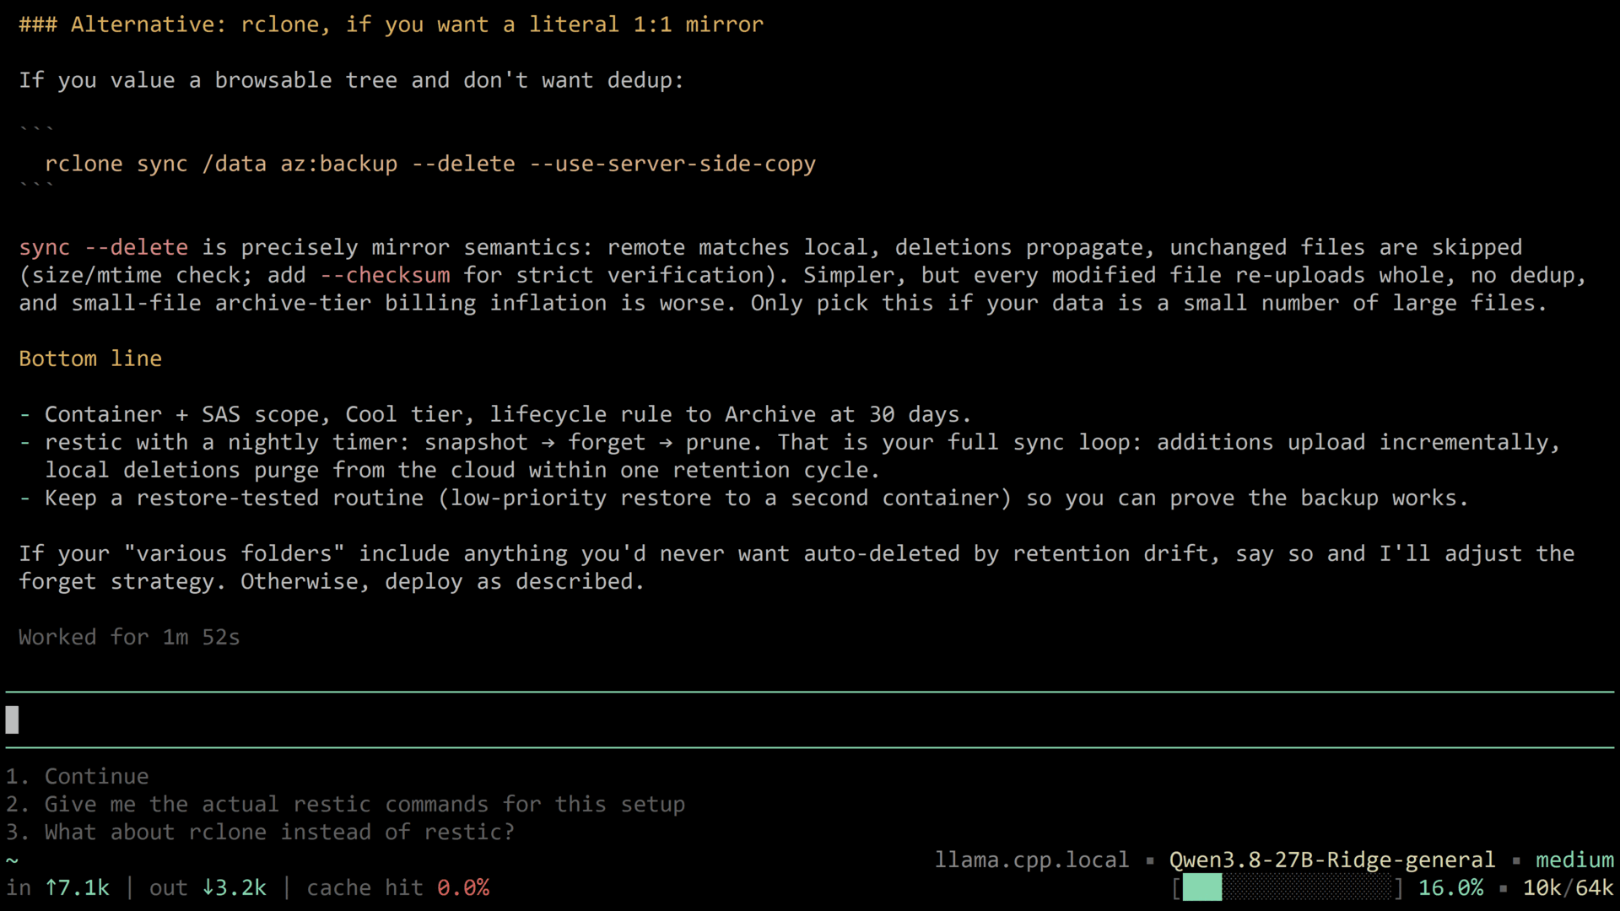Click the "llama.cpp.local" provider label
The height and width of the screenshot is (911, 1620).
tap(1032, 860)
